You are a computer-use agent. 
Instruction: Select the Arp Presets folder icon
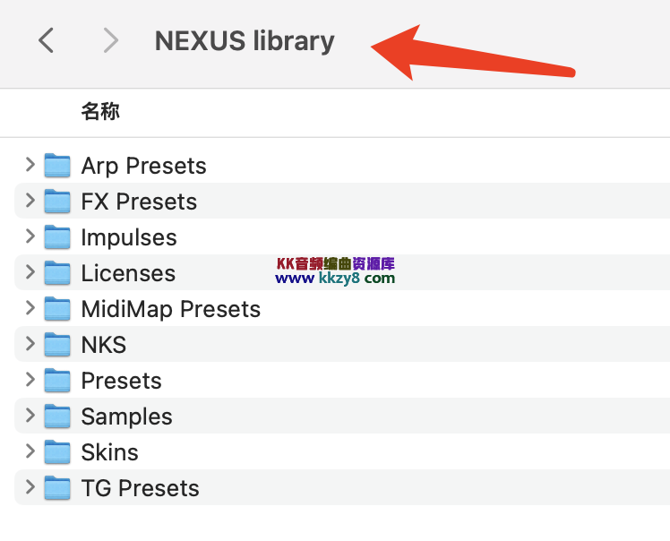click(x=57, y=165)
